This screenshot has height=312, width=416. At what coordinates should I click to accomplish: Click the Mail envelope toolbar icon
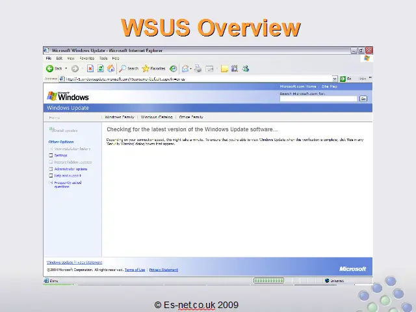pyautogui.click(x=185, y=69)
